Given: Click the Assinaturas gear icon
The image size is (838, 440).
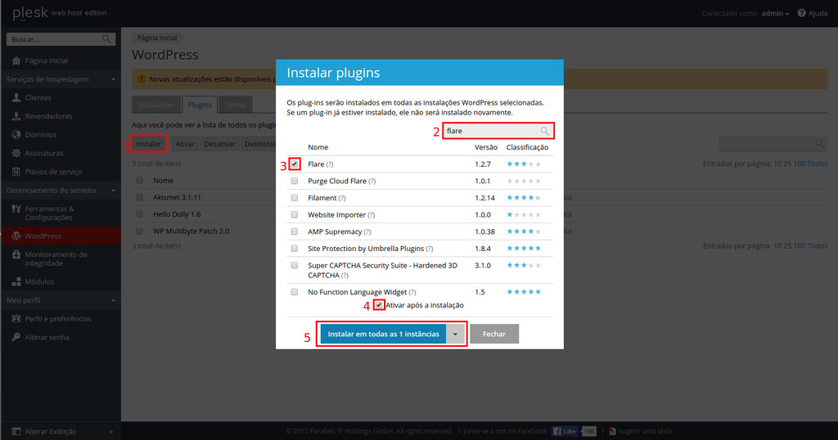Looking at the screenshot, I should click(x=16, y=153).
